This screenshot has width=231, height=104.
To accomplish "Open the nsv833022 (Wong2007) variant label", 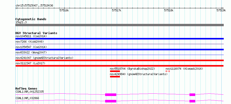I will (31, 52).
